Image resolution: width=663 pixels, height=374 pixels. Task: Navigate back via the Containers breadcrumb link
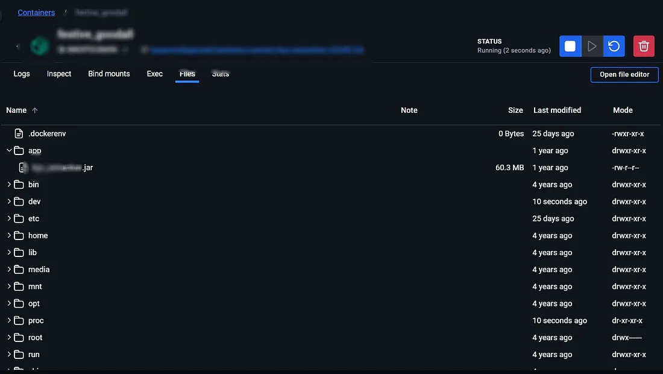[x=36, y=12]
